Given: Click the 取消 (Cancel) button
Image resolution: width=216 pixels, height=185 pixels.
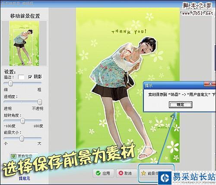Looking at the screenshot, I should tap(126, 173).
